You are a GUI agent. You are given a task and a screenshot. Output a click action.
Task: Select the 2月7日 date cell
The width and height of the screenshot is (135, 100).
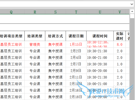(x=76, y=64)
